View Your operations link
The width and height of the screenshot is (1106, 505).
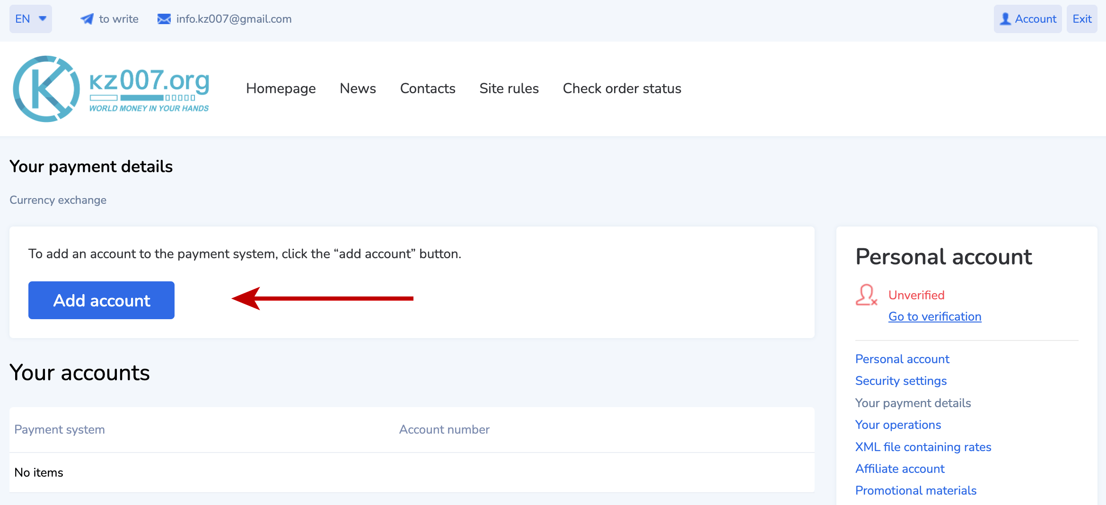[x=898, y=425]
